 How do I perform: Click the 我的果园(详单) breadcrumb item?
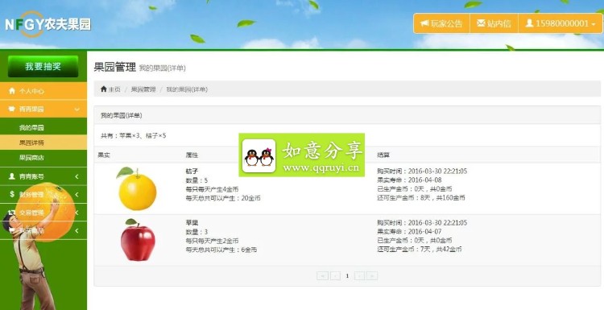(x=187, y=89)
